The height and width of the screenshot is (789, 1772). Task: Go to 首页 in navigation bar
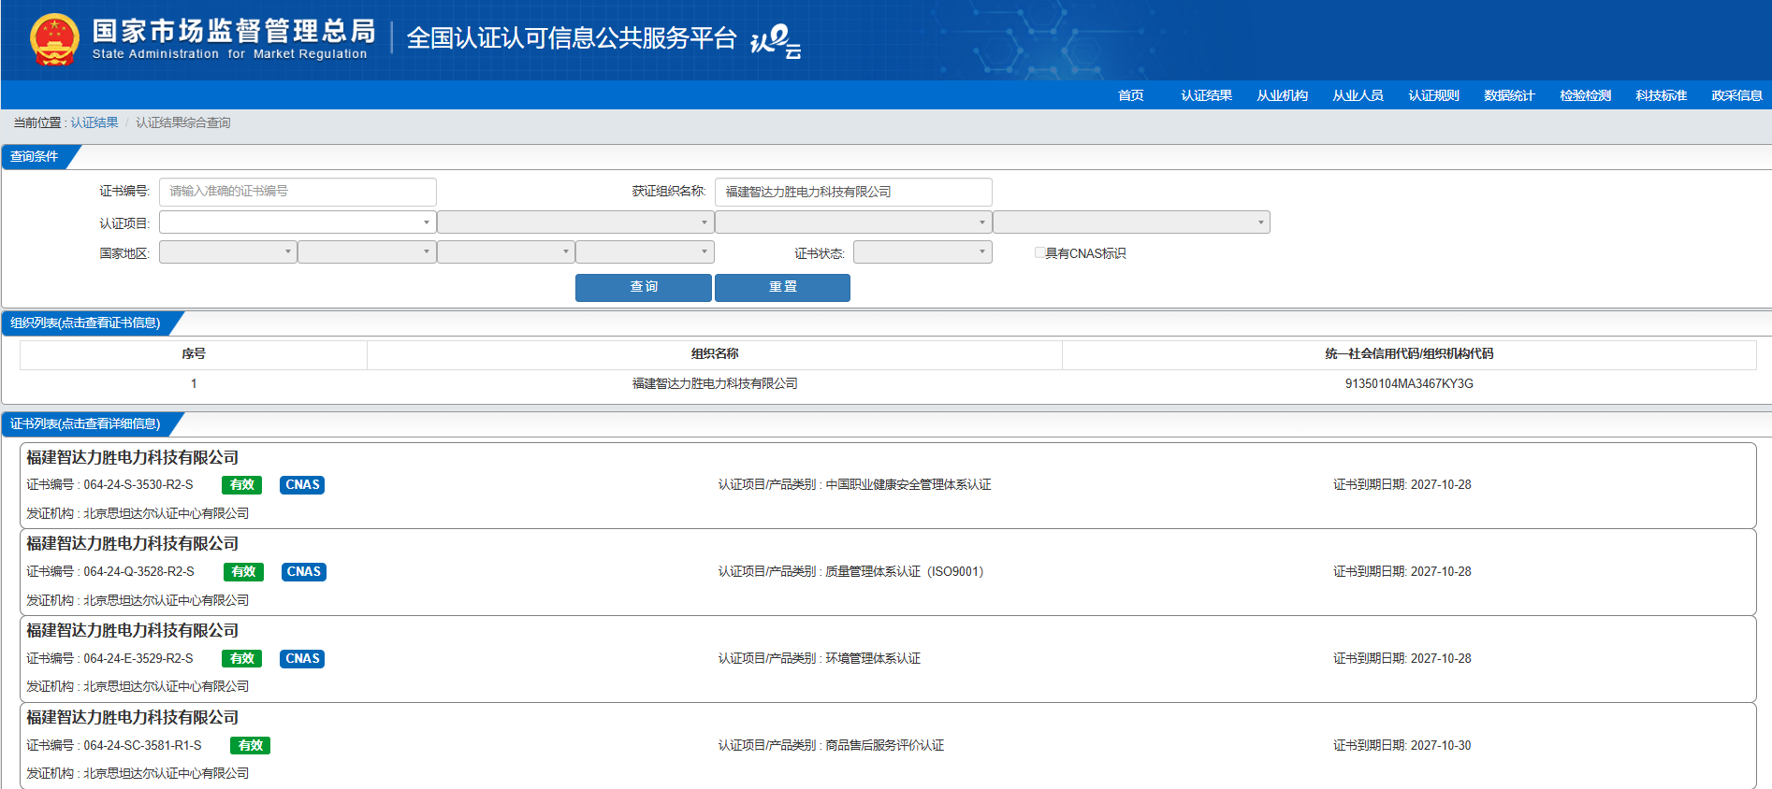pos(1130,95)
